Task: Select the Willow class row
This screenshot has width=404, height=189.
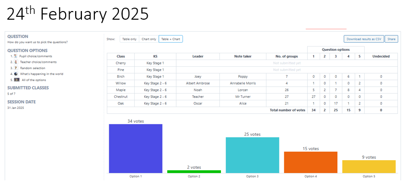Action: point(252,83)
